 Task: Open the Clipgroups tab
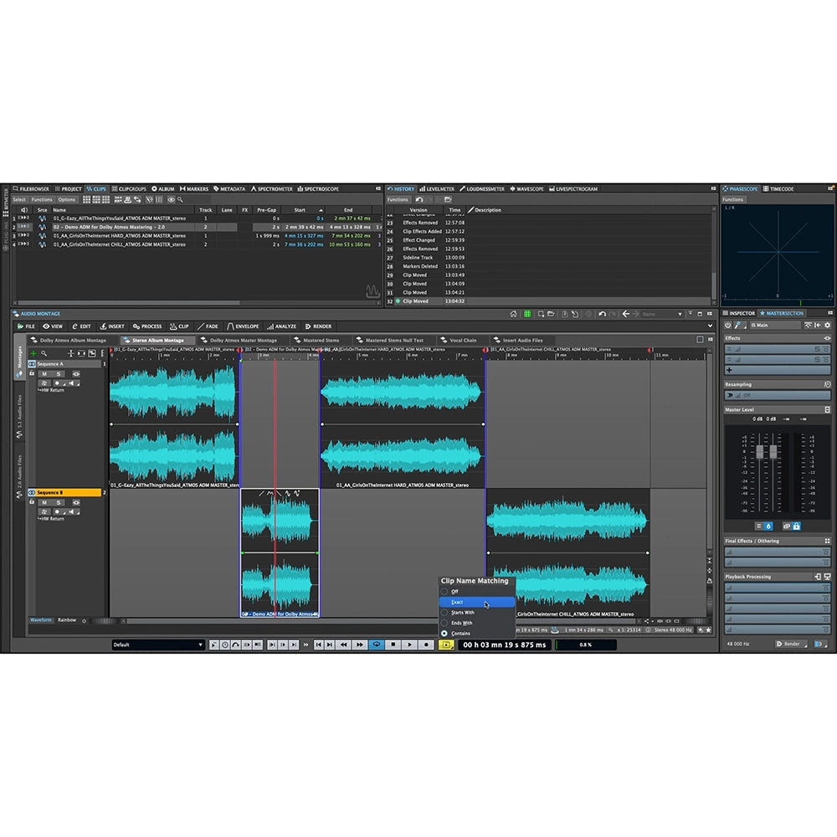pos(130,187)
